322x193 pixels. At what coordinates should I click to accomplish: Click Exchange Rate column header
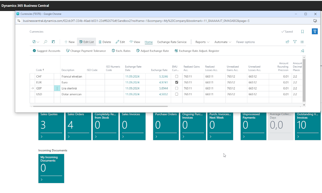159,70
